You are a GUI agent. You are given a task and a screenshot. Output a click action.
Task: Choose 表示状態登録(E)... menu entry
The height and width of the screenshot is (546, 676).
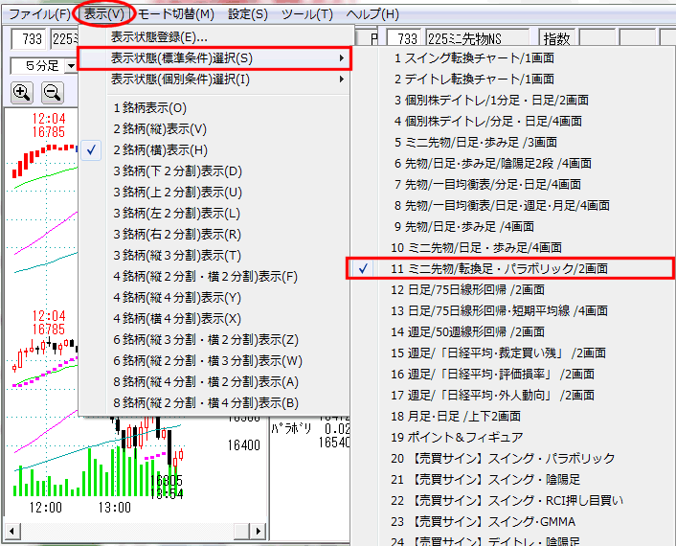click(159, 37)
